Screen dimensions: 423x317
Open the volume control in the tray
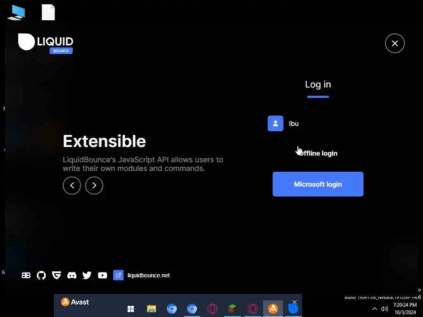385,309
